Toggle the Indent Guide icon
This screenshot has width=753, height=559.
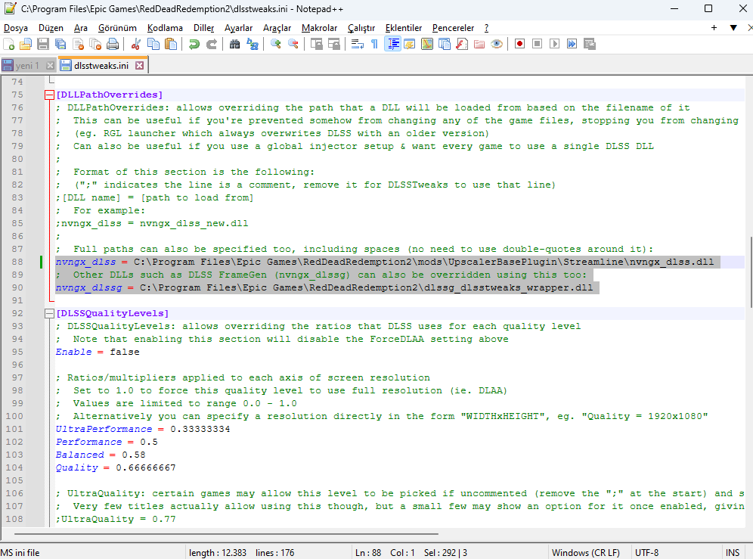[392, 44]
